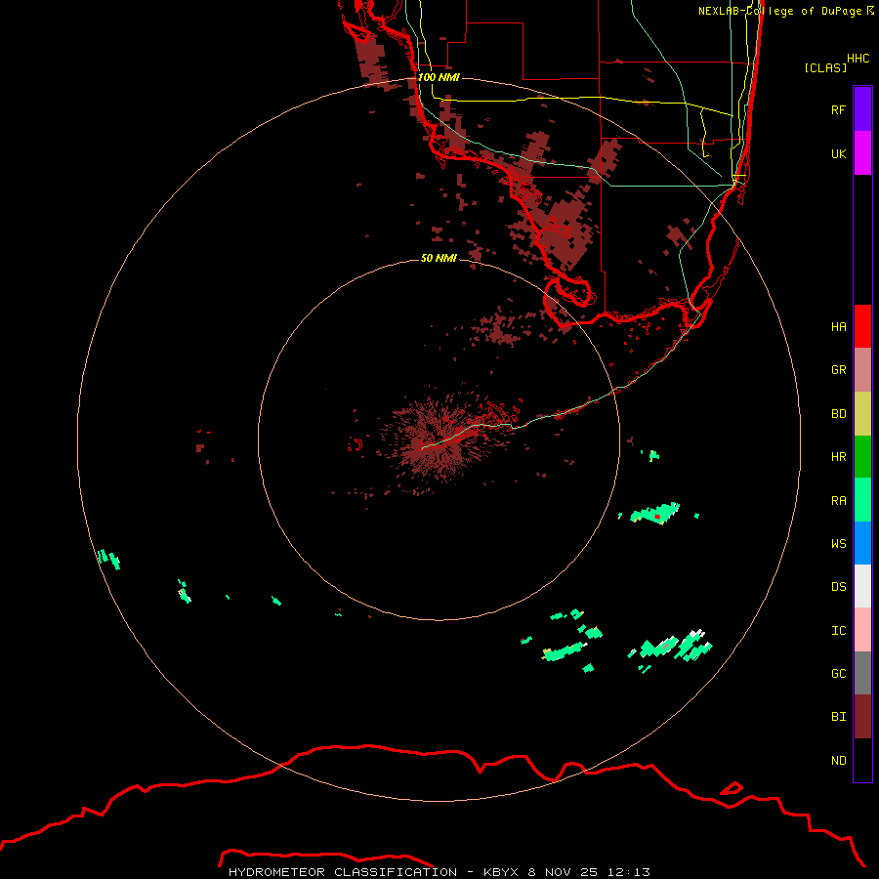Click the DS legend label
879x879 pixels.
pos(838,587)
